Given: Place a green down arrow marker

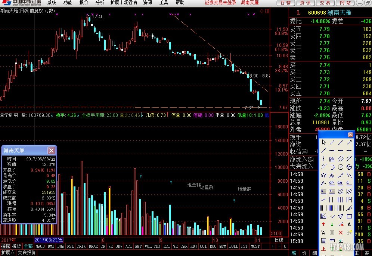Looking at the screenshot, I should pyautogui.click(x=332, y=225).
